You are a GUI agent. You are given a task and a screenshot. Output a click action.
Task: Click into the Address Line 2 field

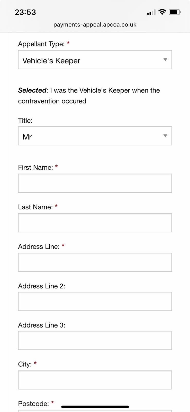click(x=95, y=301)
